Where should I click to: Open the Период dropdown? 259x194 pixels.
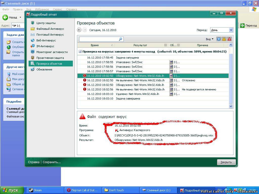(x=222, y=30)
